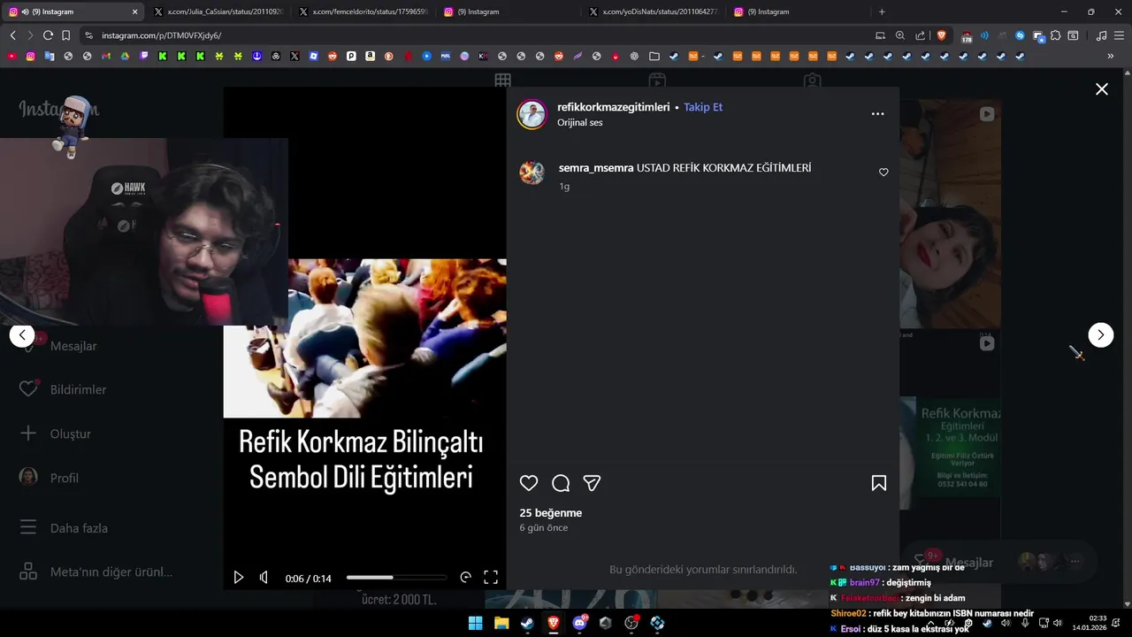Follow the account via Takip Et

click(703, 107)
